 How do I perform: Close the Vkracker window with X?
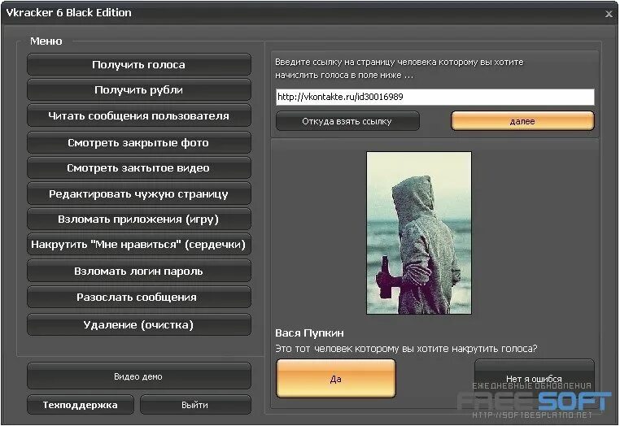coord(609,14)
